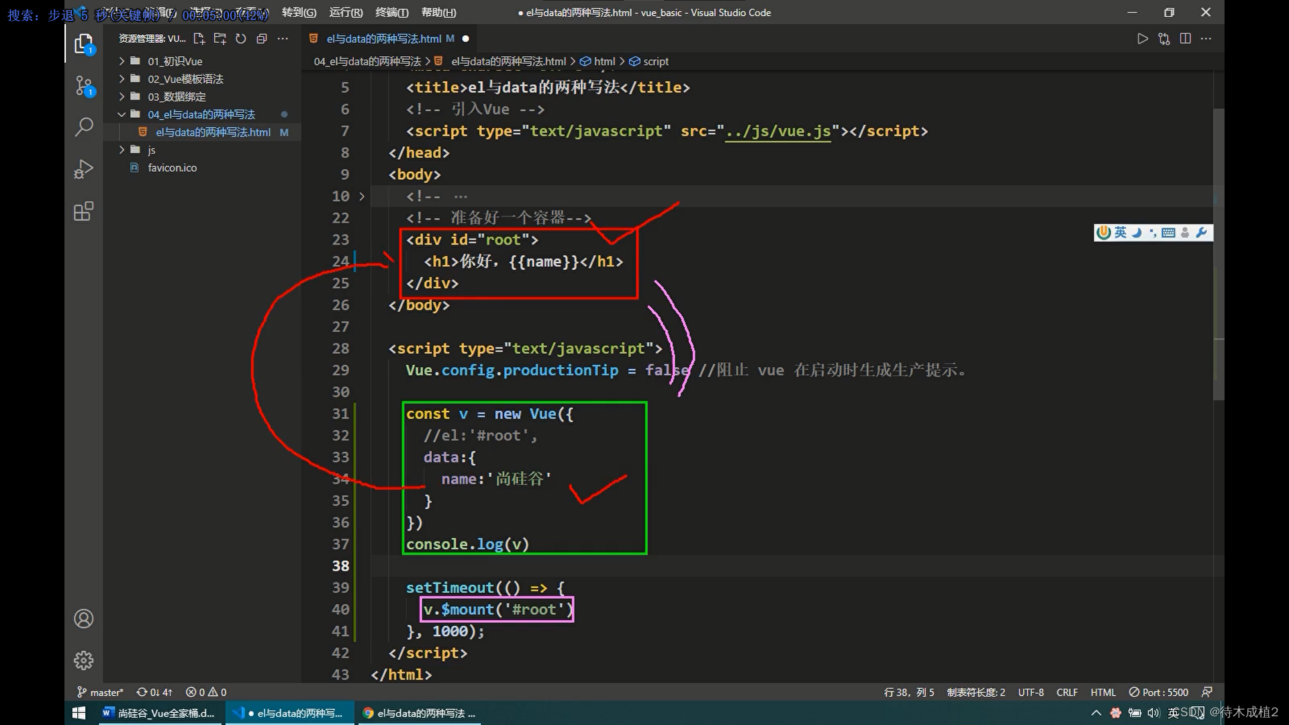Image resolution: width=1289 pixels, height=725 pixels.
Task: Open the 运行(R) menu
Action: (346, 12)
